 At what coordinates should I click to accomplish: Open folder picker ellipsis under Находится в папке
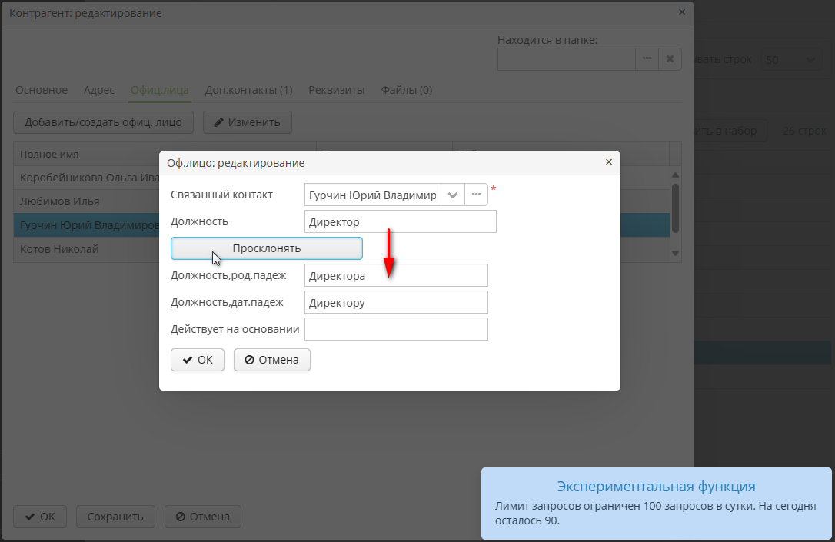pyautogui.click(x=647, y=59)
